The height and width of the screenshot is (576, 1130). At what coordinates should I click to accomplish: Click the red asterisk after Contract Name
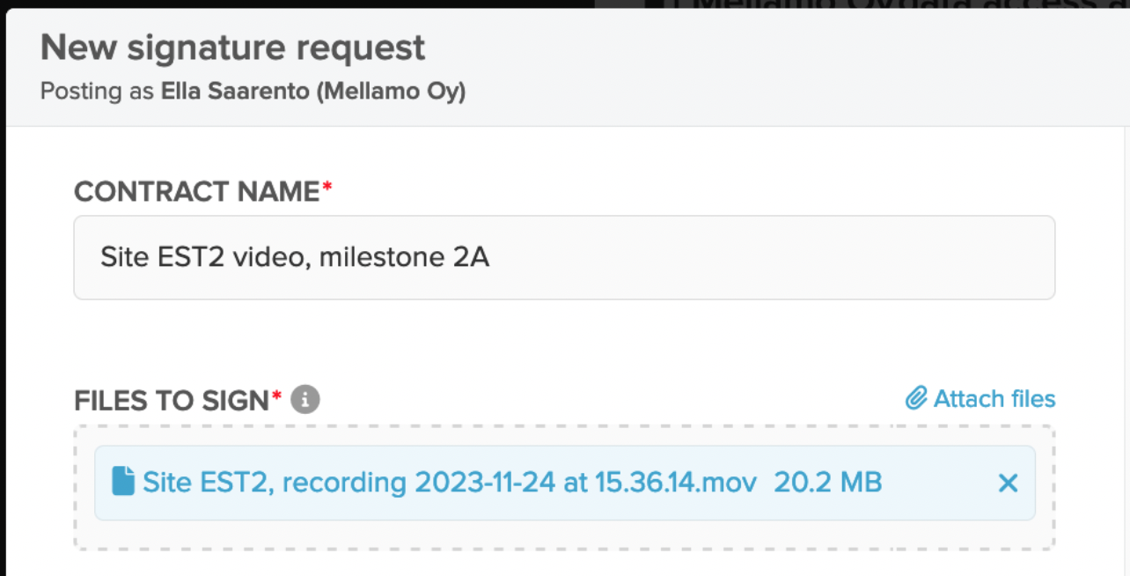(327, 188)
